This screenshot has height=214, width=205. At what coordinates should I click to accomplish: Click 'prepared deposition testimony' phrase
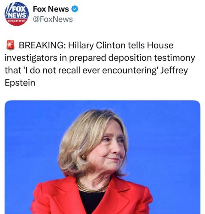click(132, 58)
